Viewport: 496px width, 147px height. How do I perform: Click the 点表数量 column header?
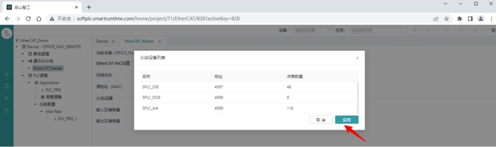(295, 76)
